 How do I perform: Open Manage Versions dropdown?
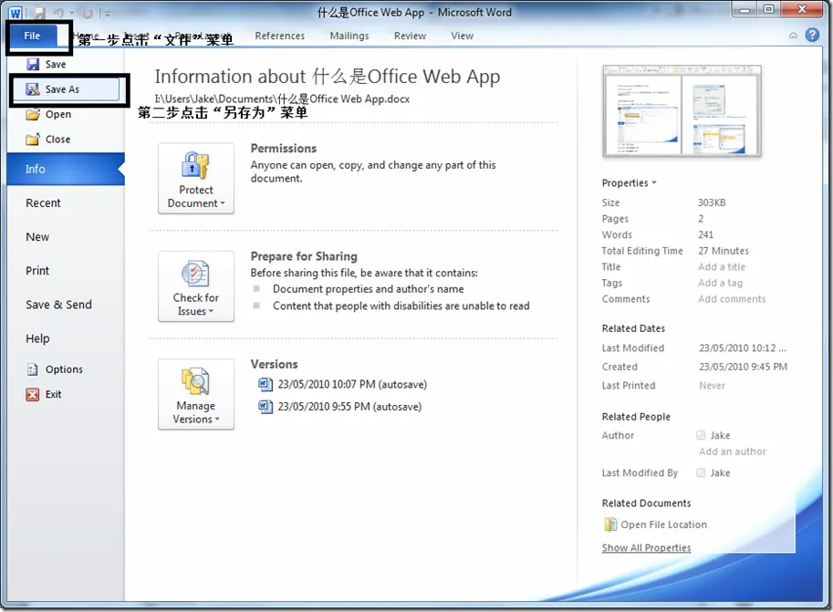tap(196, 394)
